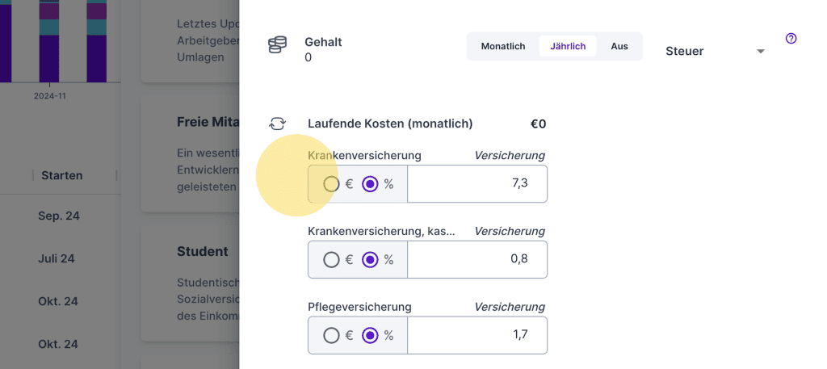
Task: Edit the Krankenversicherung value field 7,3
Action: (477, 184)
